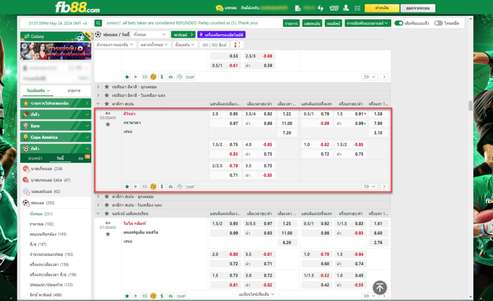Click clock history icon in Girona match toolbar
Image resolution: width=493 pixels, height=301 pixels.
(180, 187)
